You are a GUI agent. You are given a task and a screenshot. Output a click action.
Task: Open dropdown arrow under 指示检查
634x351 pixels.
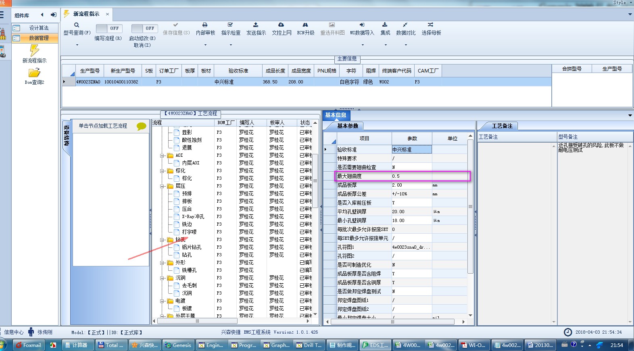click(231, 45)
